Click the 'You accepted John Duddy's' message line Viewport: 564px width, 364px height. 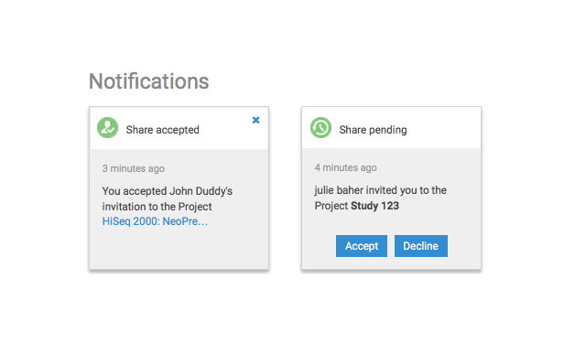(168, 191)
